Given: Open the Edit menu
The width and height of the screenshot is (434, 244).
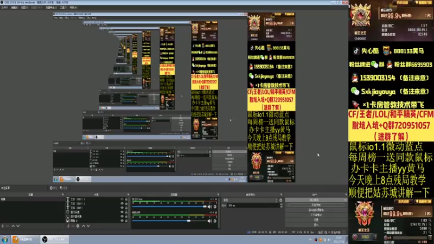Looking at the screenshot, I should click(15, 8).
